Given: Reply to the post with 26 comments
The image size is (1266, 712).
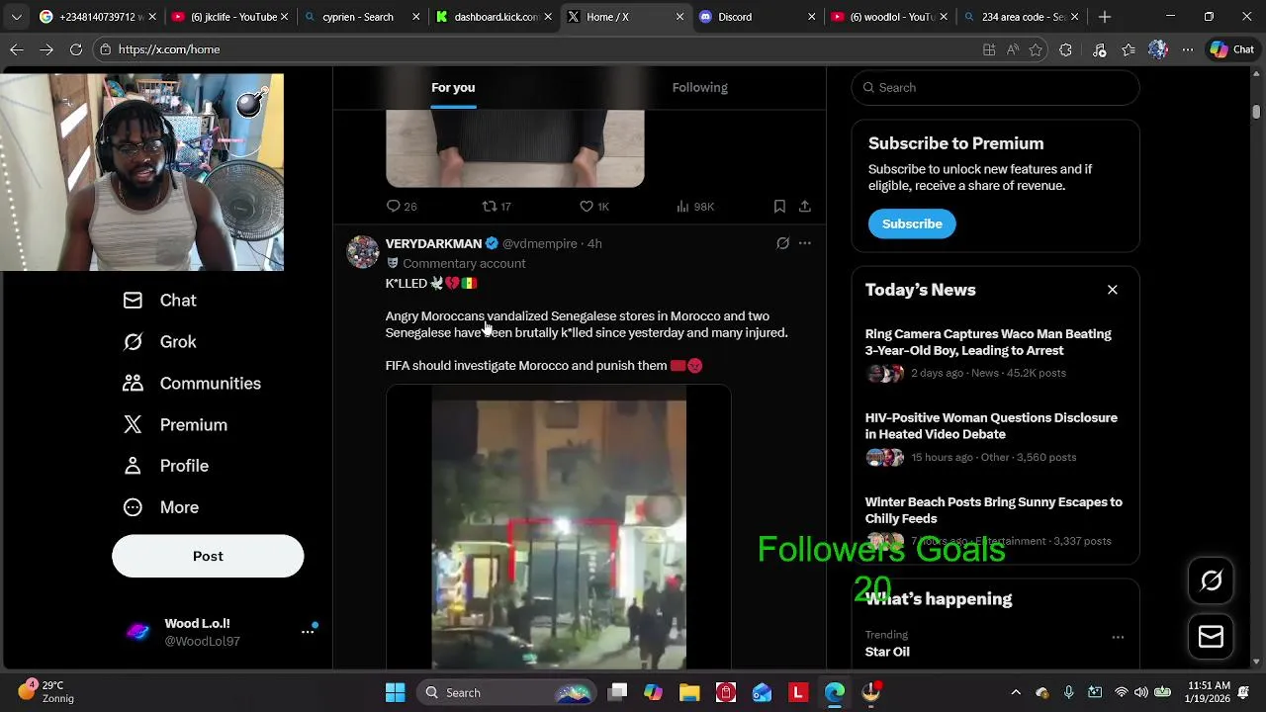Looking at the screenshot, I should tap(401, 207).
